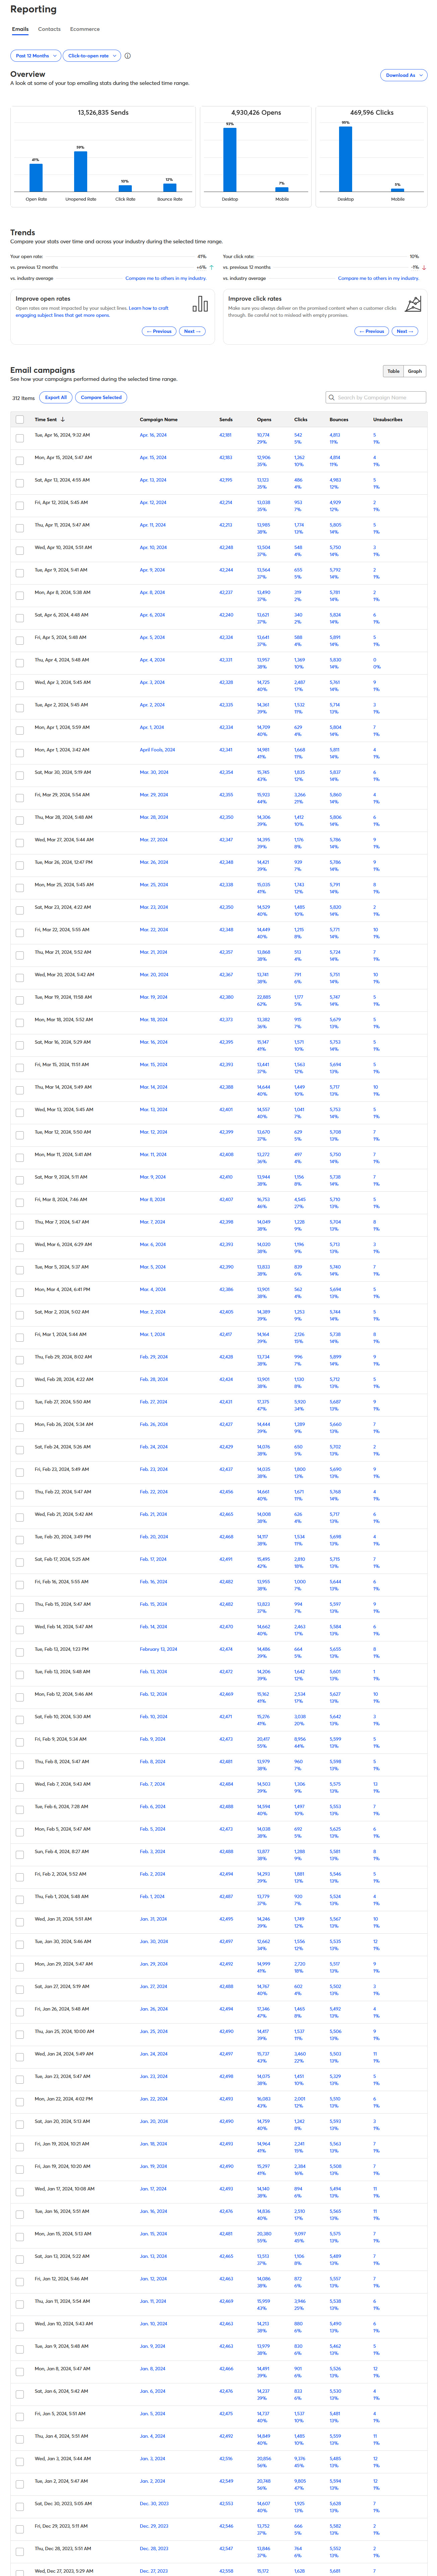Click the search magnifier icon in campaigns
The height and width of the screenshot is (2576, 437).
pos(332,397)
